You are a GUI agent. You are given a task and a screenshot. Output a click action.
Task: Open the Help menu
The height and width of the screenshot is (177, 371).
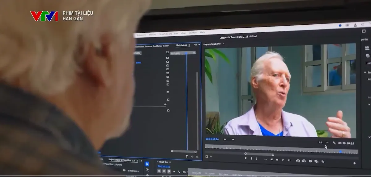coord(203,32)
